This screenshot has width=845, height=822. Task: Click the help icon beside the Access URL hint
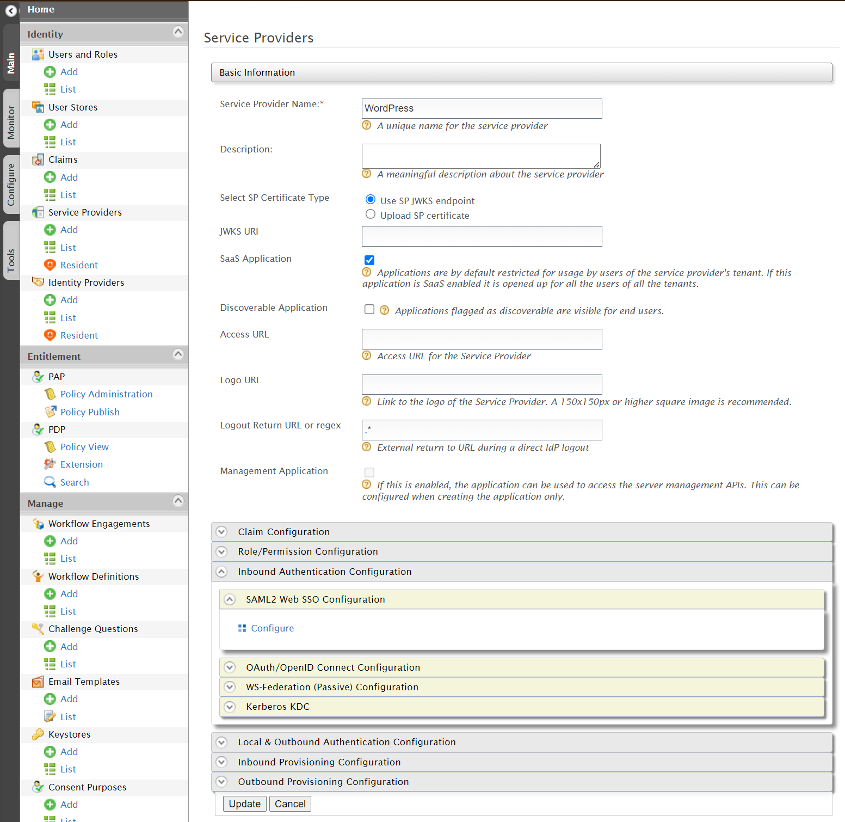pyautogui.click(x=367, y=355)
